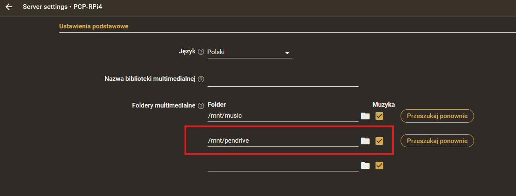This screenshot has height=196, width=516.
Task: Click the /mnt/music folder path field
Action: tap(283, 116)
